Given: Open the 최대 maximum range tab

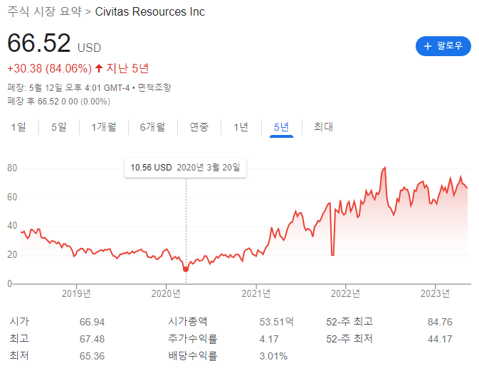Looking at the screenshot, I should click(324, 127).
